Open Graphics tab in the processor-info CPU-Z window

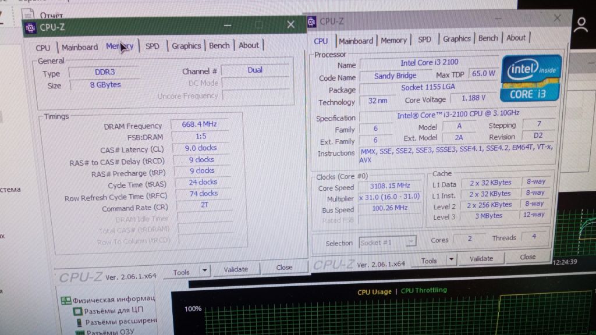click(456, 38)
